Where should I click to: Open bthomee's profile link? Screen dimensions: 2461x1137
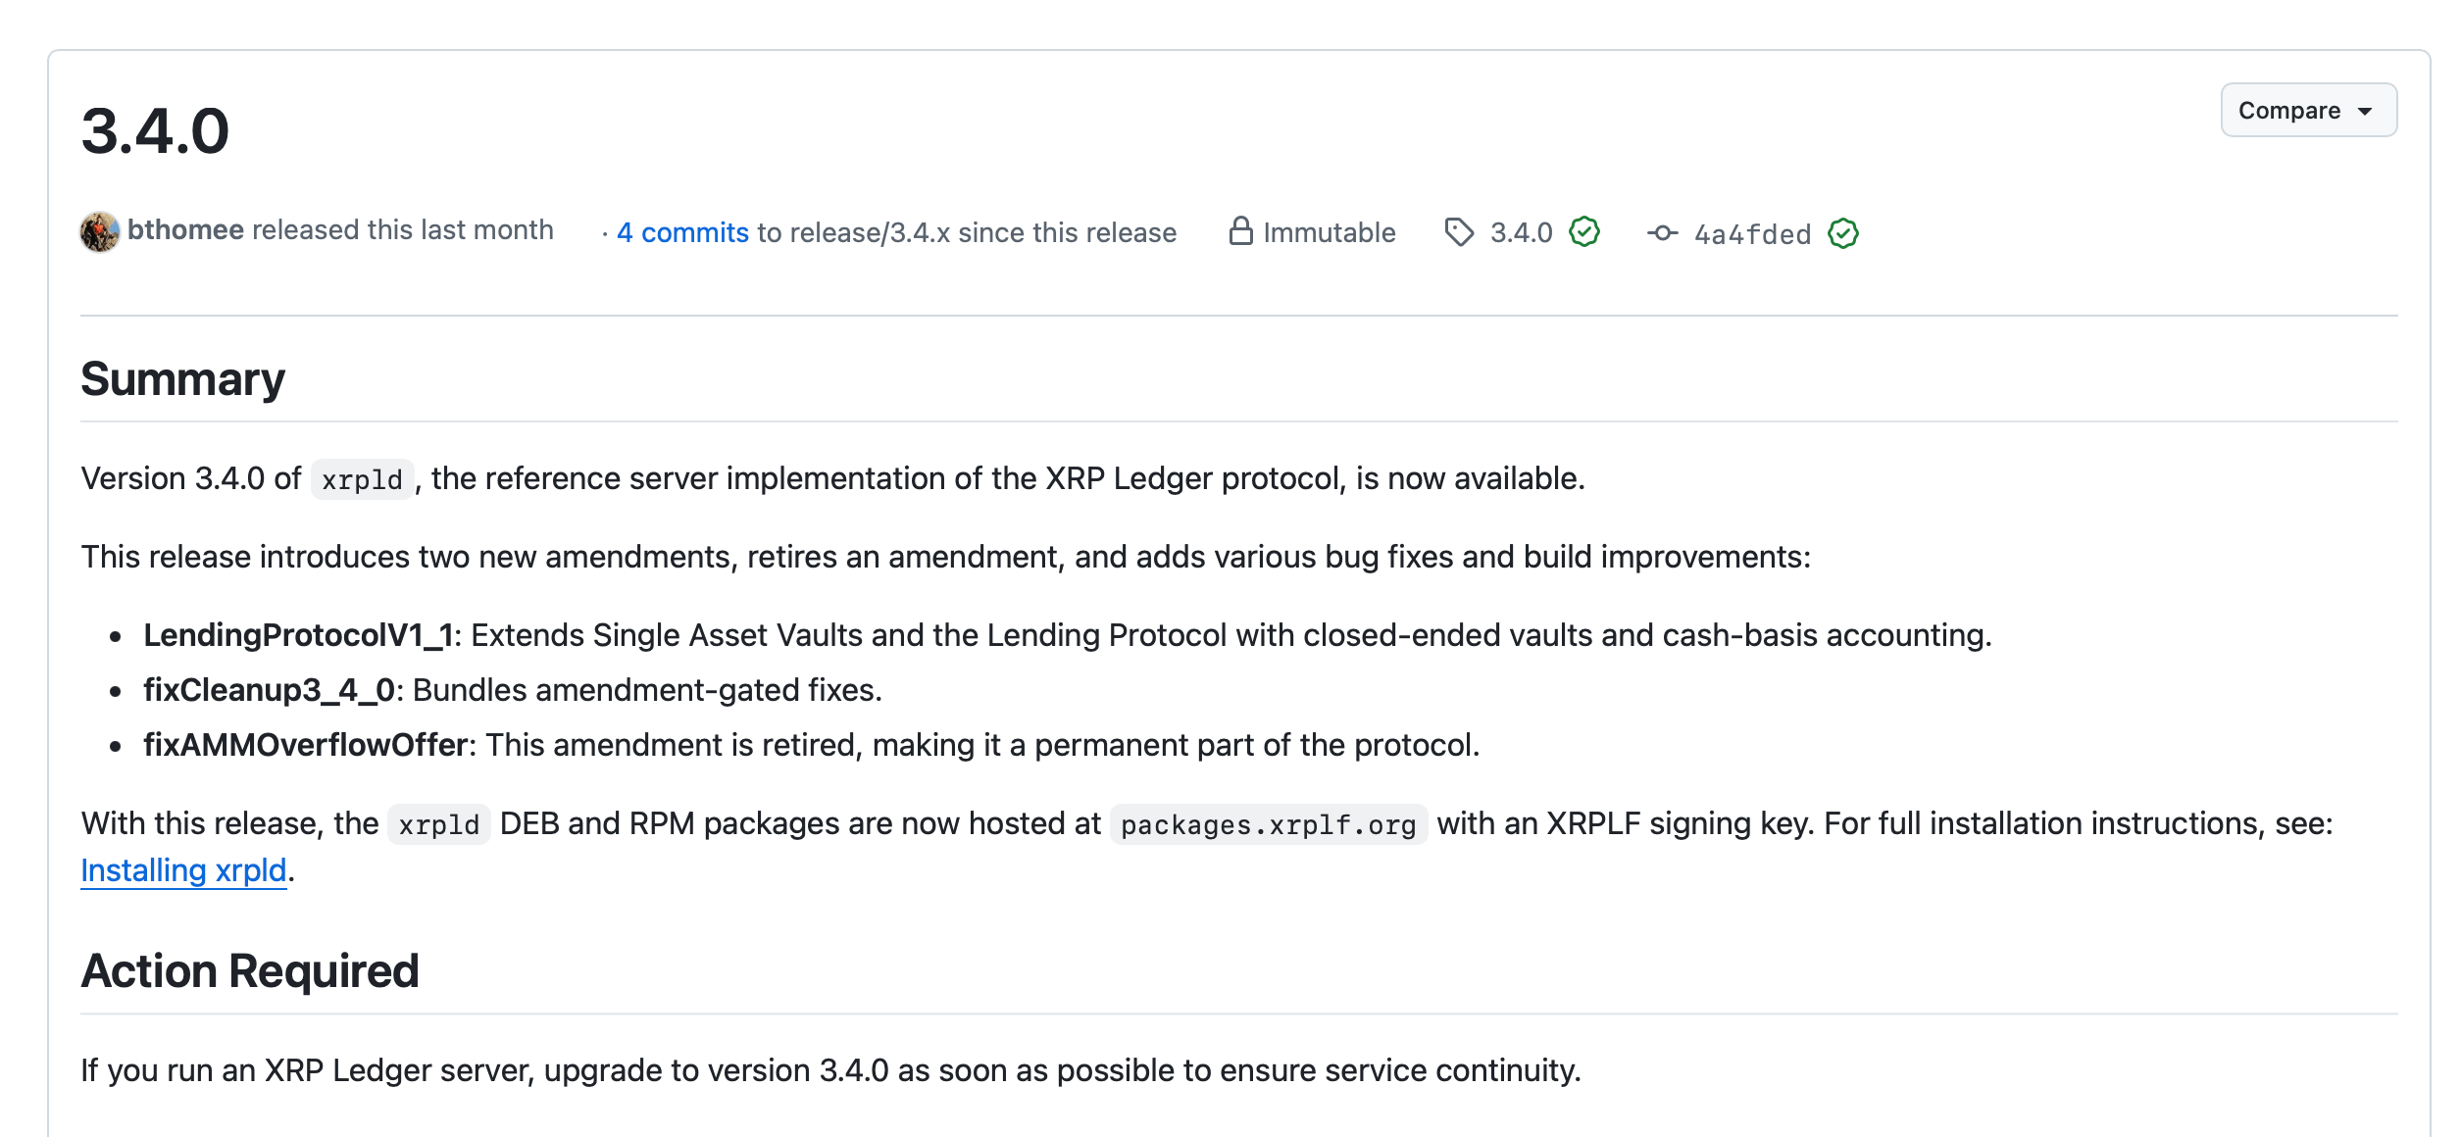pyautogui.click(x=185, y=229)
